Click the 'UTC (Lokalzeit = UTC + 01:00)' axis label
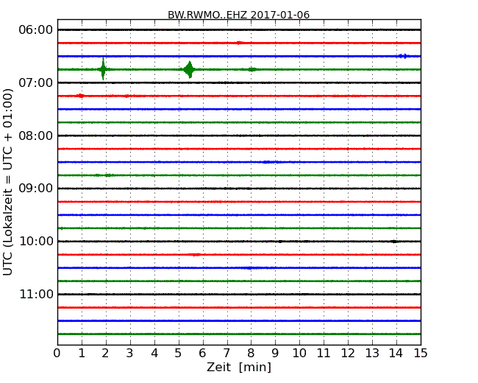Screen dimensions: 478x383 point(8,182)
